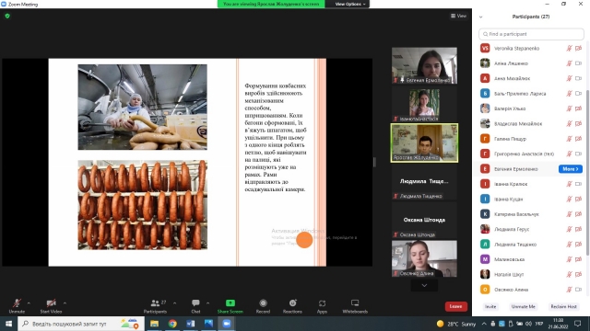Click Малиновська's muted microphone icon
The image size is (590, 331).
tap(570, 259)
